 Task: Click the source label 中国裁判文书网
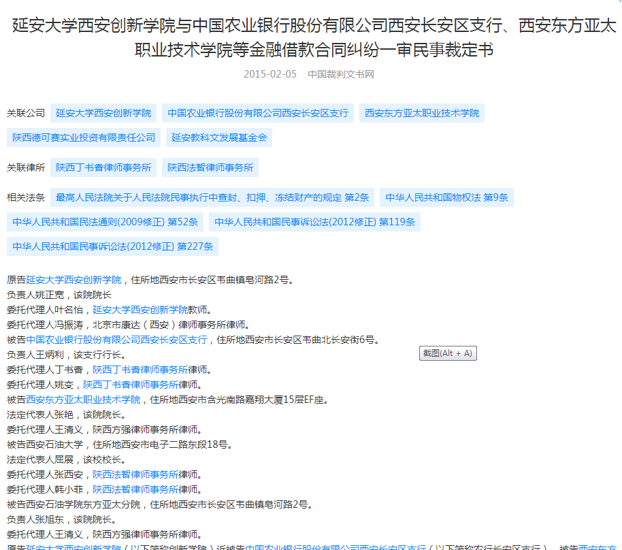point(341,74)
